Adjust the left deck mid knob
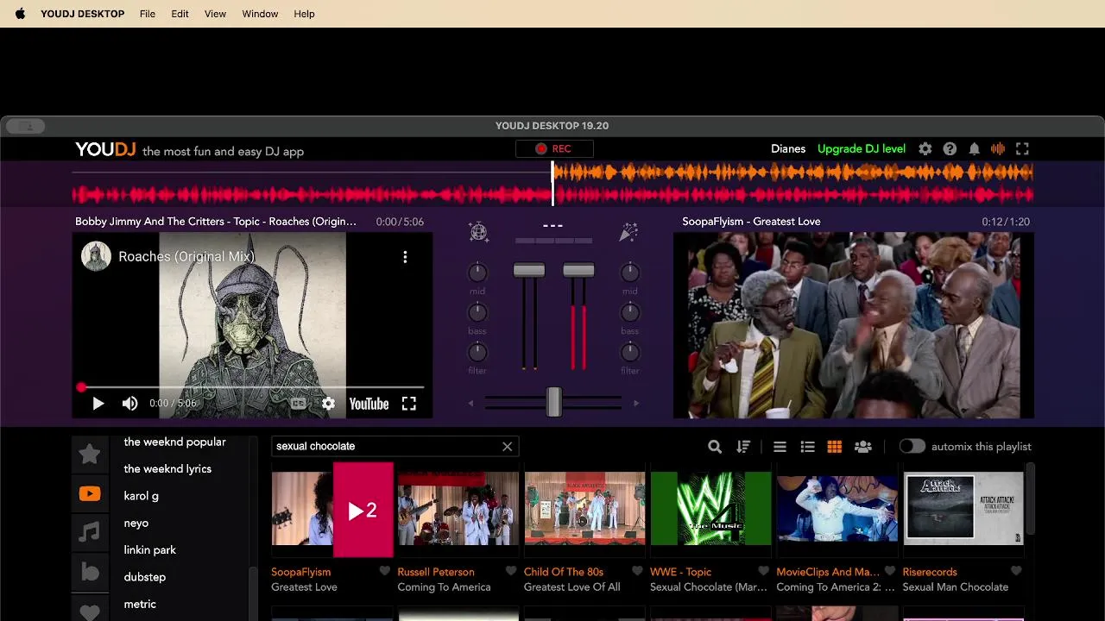The height and width of the screenshot is (621, 1105). [477, 273]
